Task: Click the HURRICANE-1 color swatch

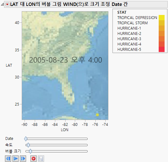Action: [161, 28]
